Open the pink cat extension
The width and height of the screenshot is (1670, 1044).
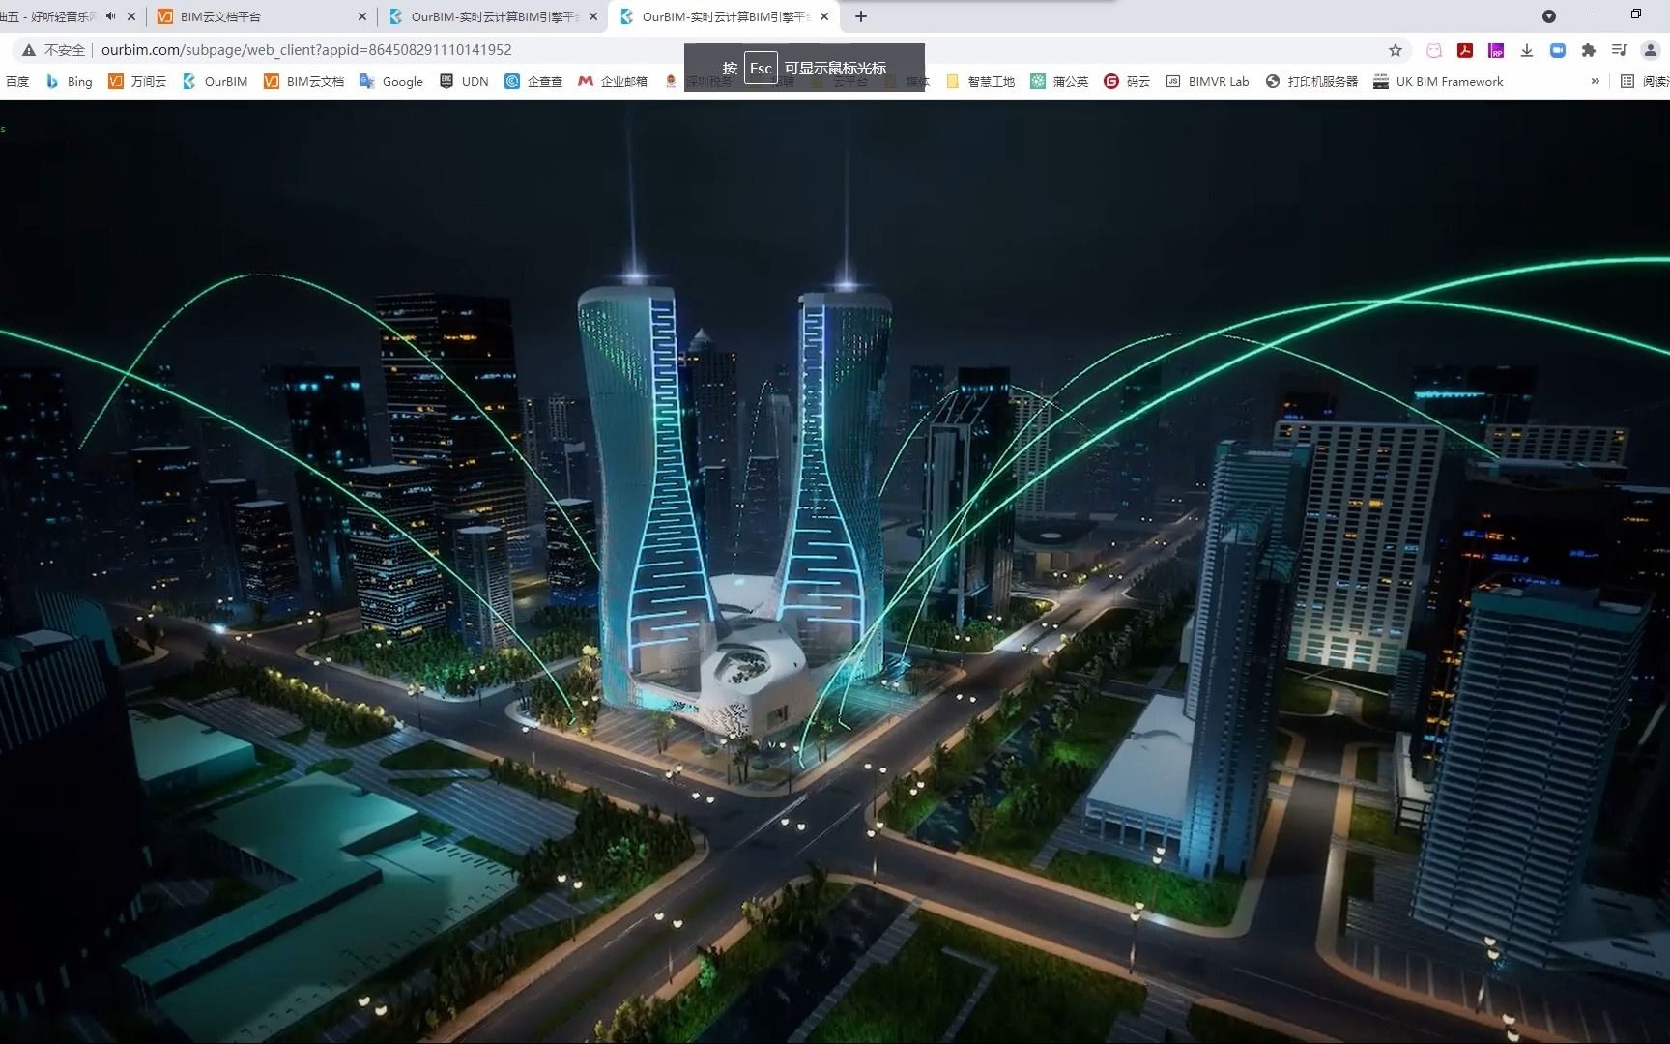(x=1434, y=50)
